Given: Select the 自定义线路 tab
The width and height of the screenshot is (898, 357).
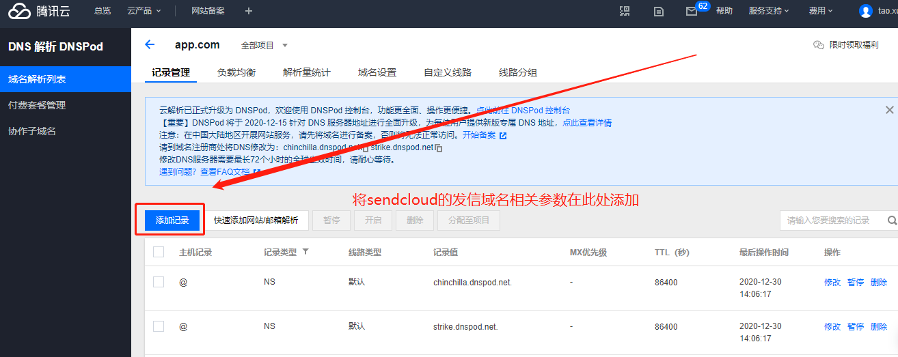Looking at the screenshot, I should (x=448, y=72).
